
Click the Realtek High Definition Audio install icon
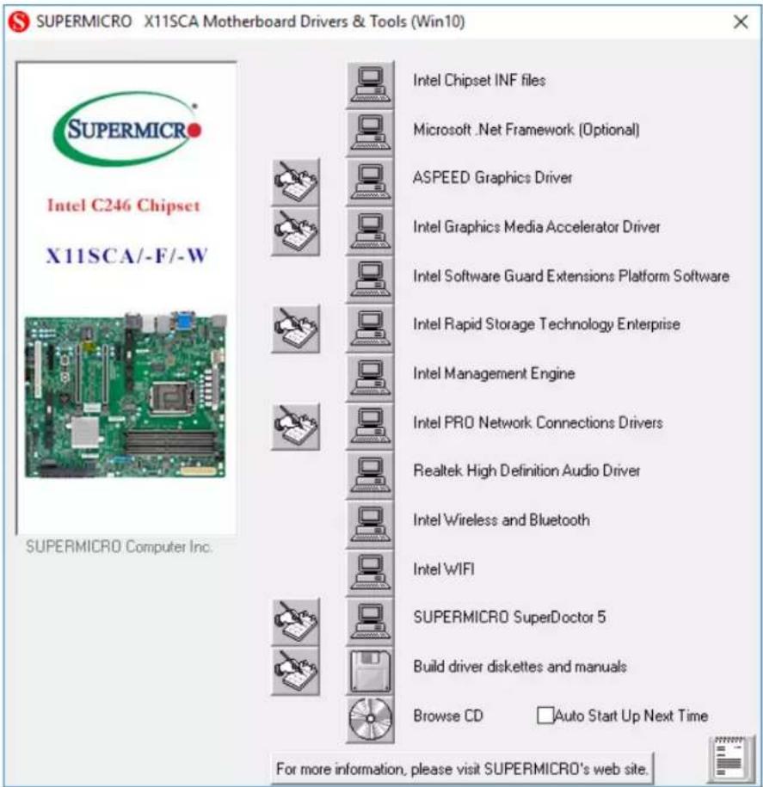370,475
